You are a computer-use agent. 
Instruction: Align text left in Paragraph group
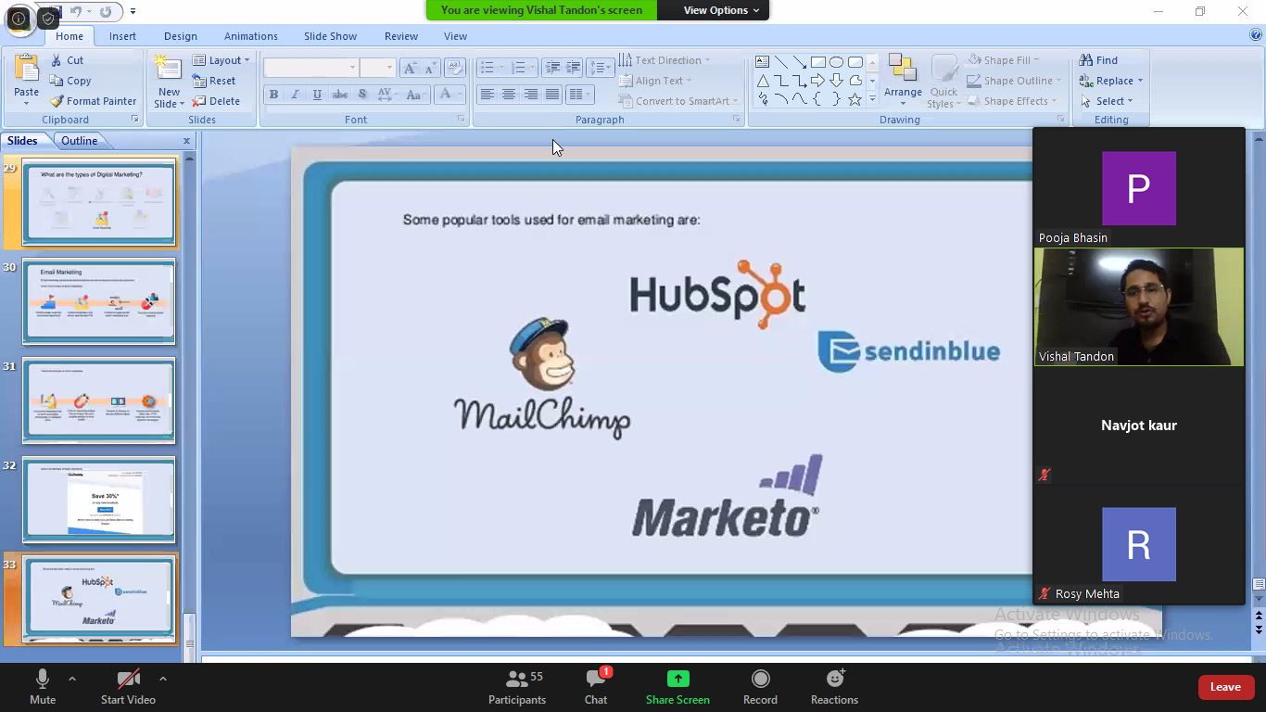pos(487,95)
